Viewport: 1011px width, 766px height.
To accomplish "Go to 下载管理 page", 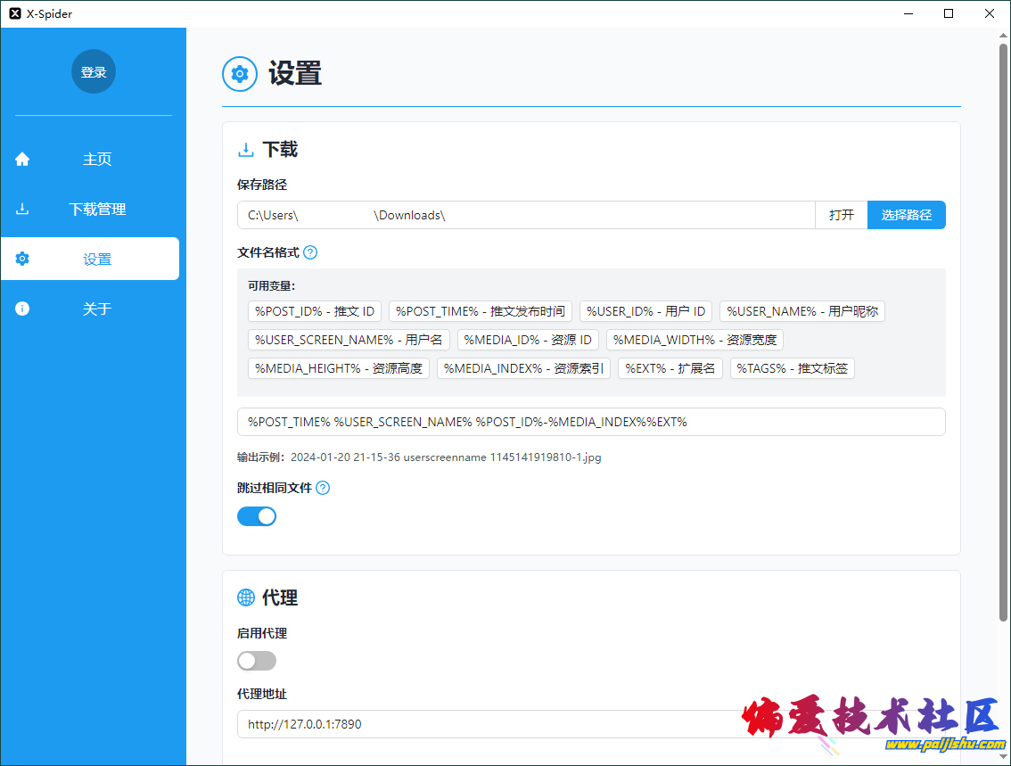I will coord(96,210).
